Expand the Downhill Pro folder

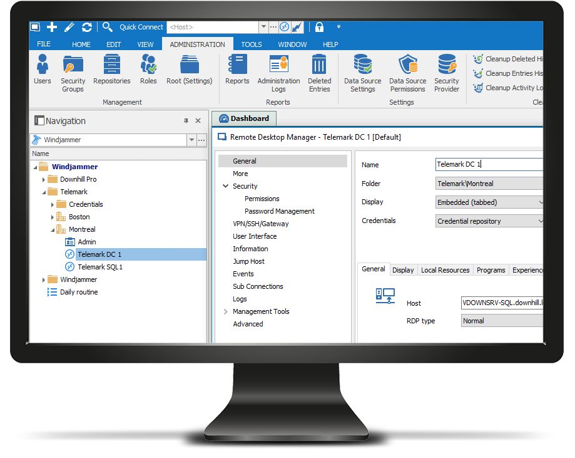point(43,180)
